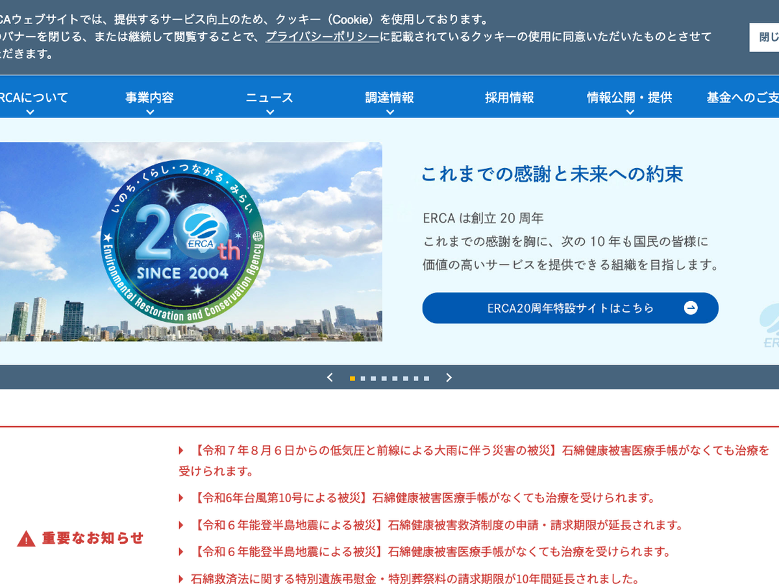Click the これまでの感謝と未来への約束 heading

point(552,174)
